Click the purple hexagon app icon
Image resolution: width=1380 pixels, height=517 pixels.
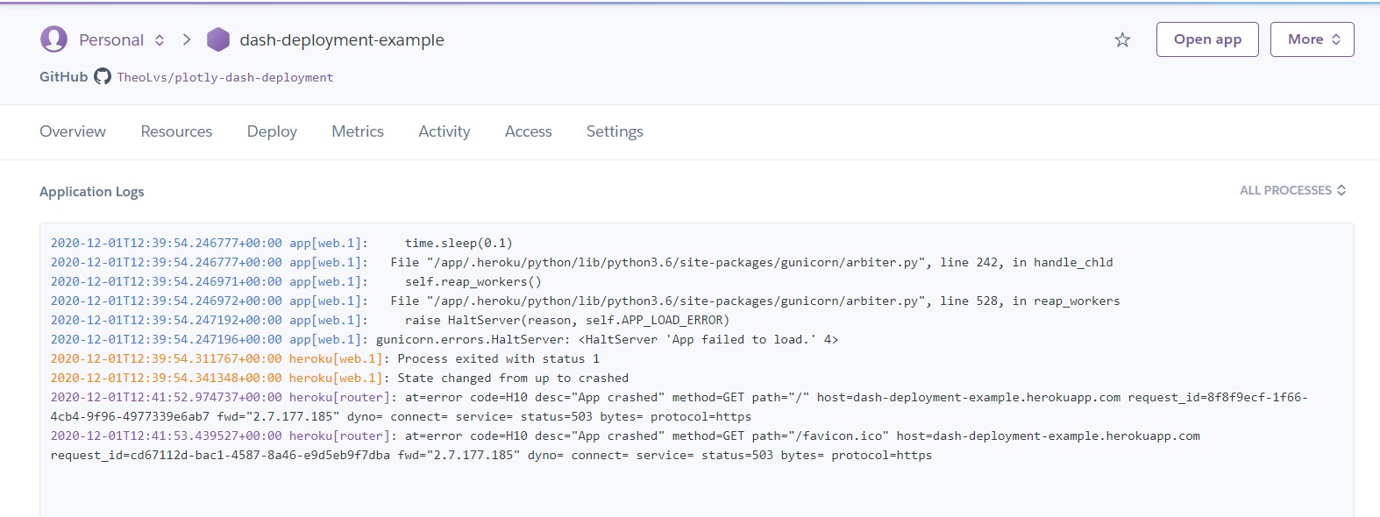click(x=217, y=39)
